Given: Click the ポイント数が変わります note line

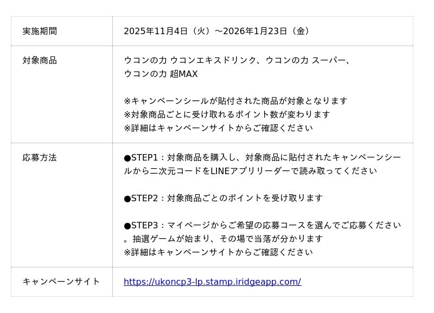Looking at the screenshot, I should [x=227, y=115].
